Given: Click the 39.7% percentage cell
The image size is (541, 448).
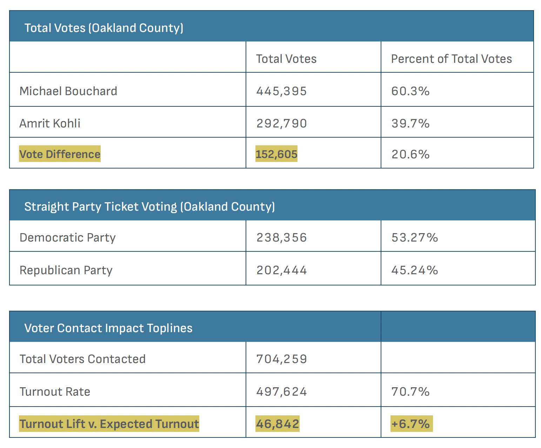Looking at the screenshot, I should point(410,124).
